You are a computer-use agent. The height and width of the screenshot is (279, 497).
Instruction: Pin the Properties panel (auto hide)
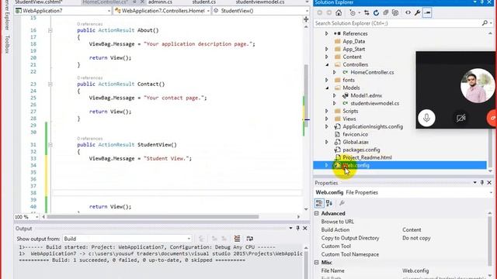coord(482,183)
